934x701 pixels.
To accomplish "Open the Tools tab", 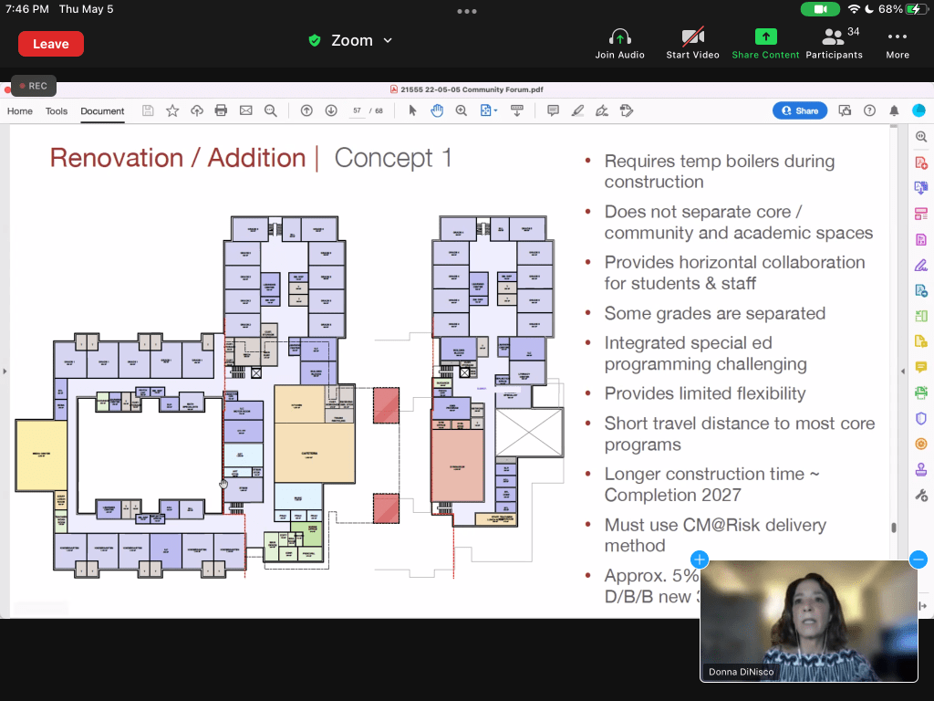I will (57, 111).
